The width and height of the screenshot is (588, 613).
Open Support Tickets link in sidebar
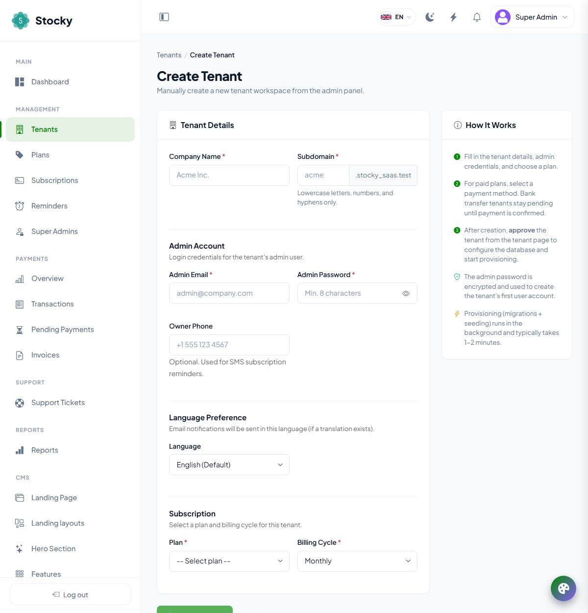tap(70, 403)
